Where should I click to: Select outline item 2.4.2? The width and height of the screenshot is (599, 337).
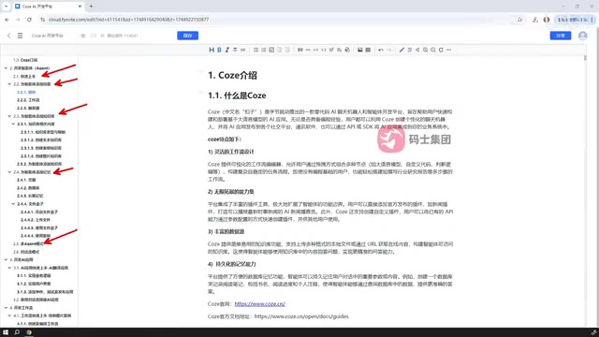28,187
